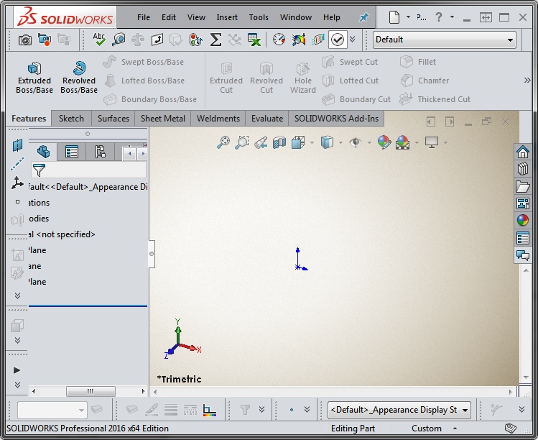Activate the Section View icon
The height and width of the screenshot is (440, 538).
coord(279,142)
